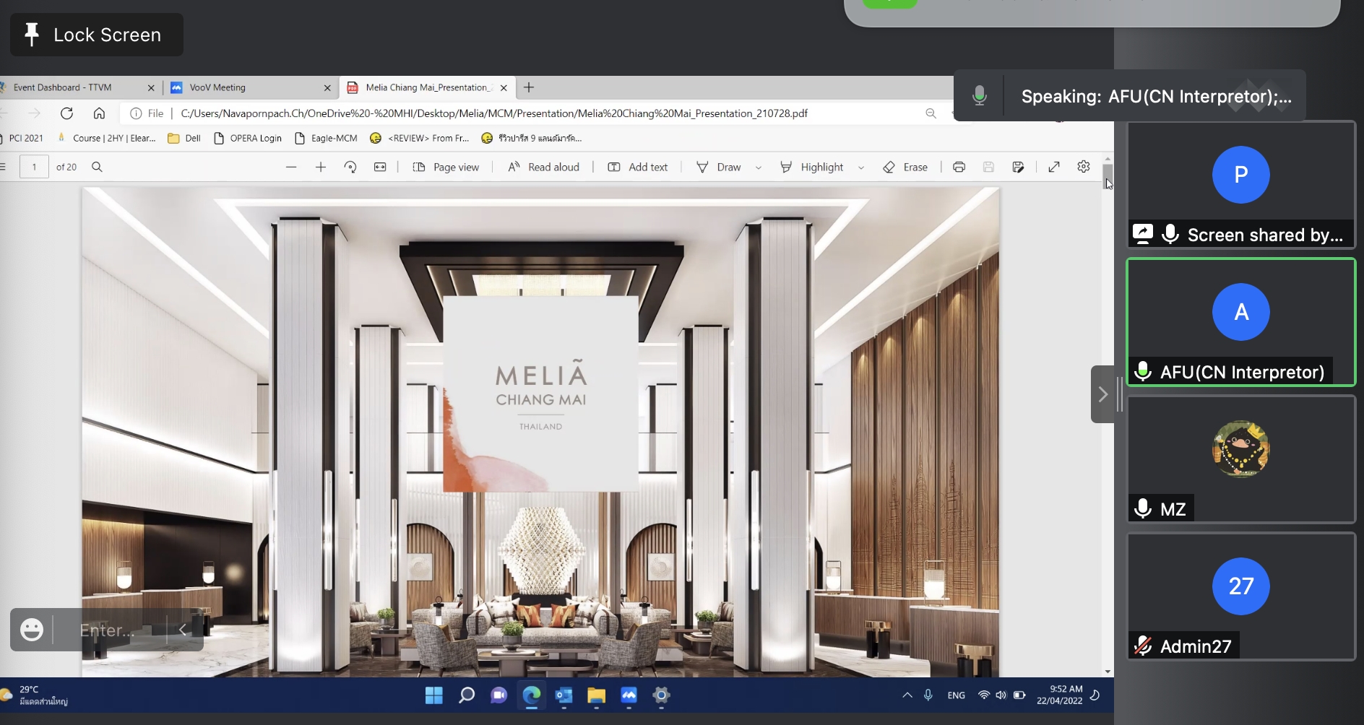This screenshot has height=725, width=1364.
Task: Rotate the PDF page
Action: tap(350, 167)
